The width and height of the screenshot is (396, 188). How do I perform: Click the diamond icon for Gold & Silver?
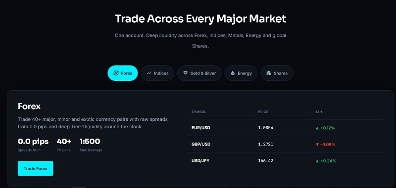pyautogui.click(x=186, y=73)
